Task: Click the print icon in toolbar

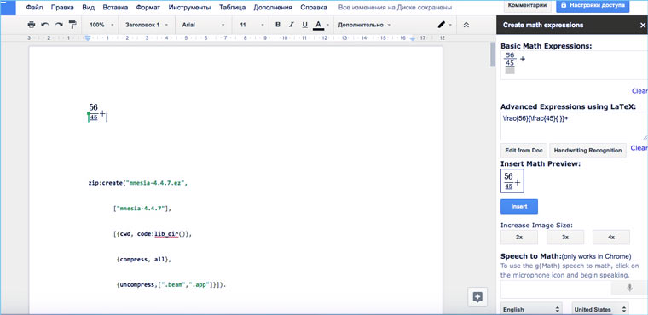Action: [32, 25]
